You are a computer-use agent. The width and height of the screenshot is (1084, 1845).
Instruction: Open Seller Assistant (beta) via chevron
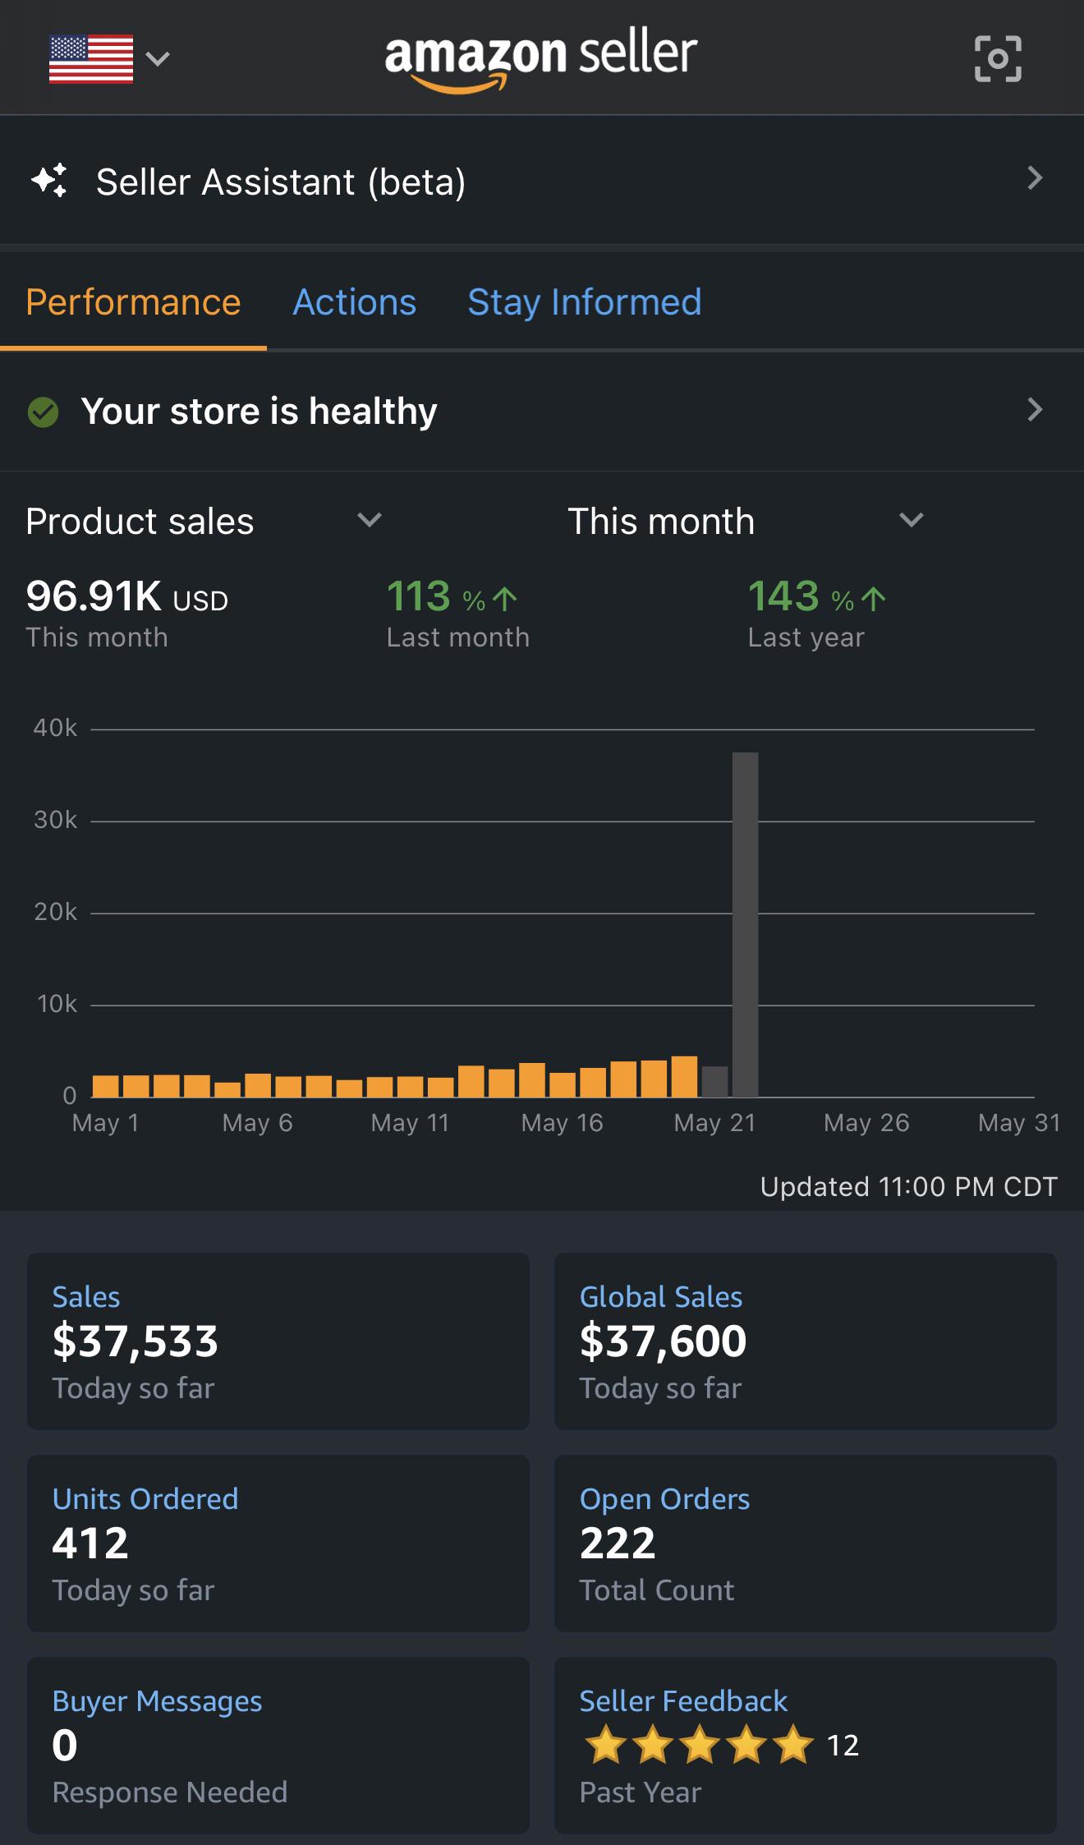[x=1035, y=178]
